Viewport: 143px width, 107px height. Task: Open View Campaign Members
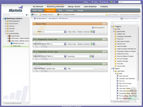[x=66, y=14]
